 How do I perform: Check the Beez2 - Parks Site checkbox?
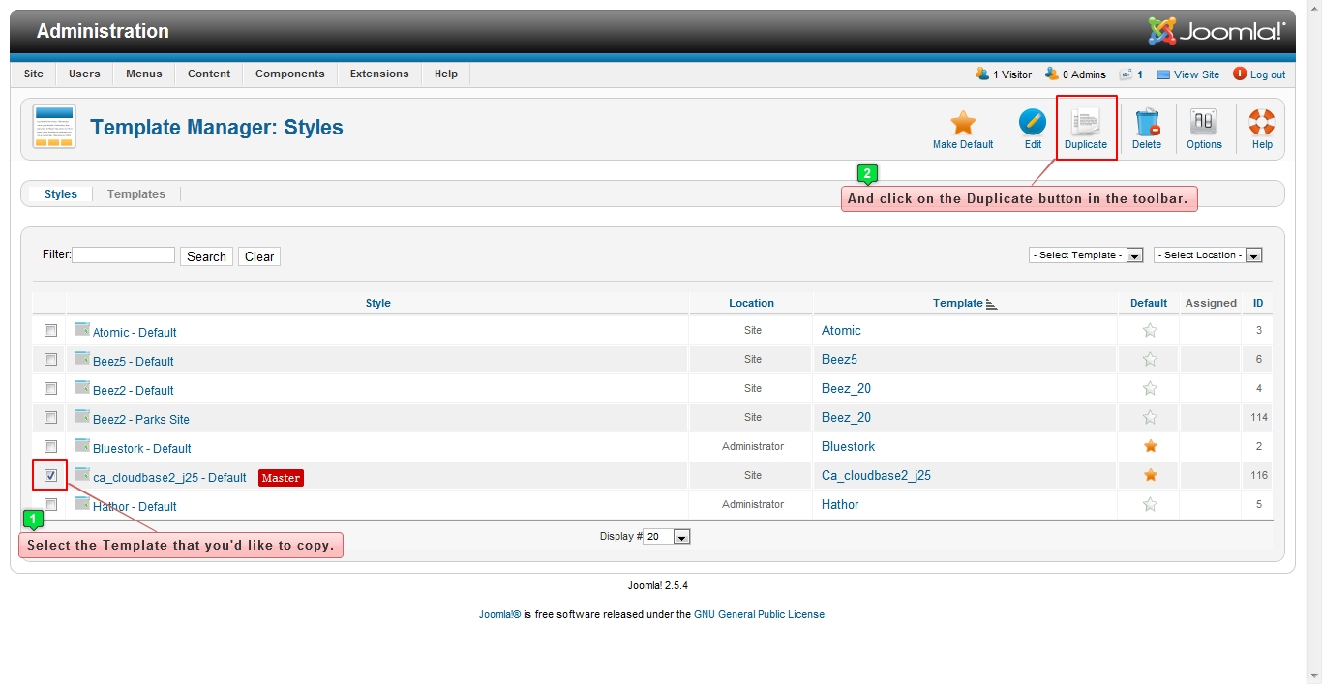point(50,417)
